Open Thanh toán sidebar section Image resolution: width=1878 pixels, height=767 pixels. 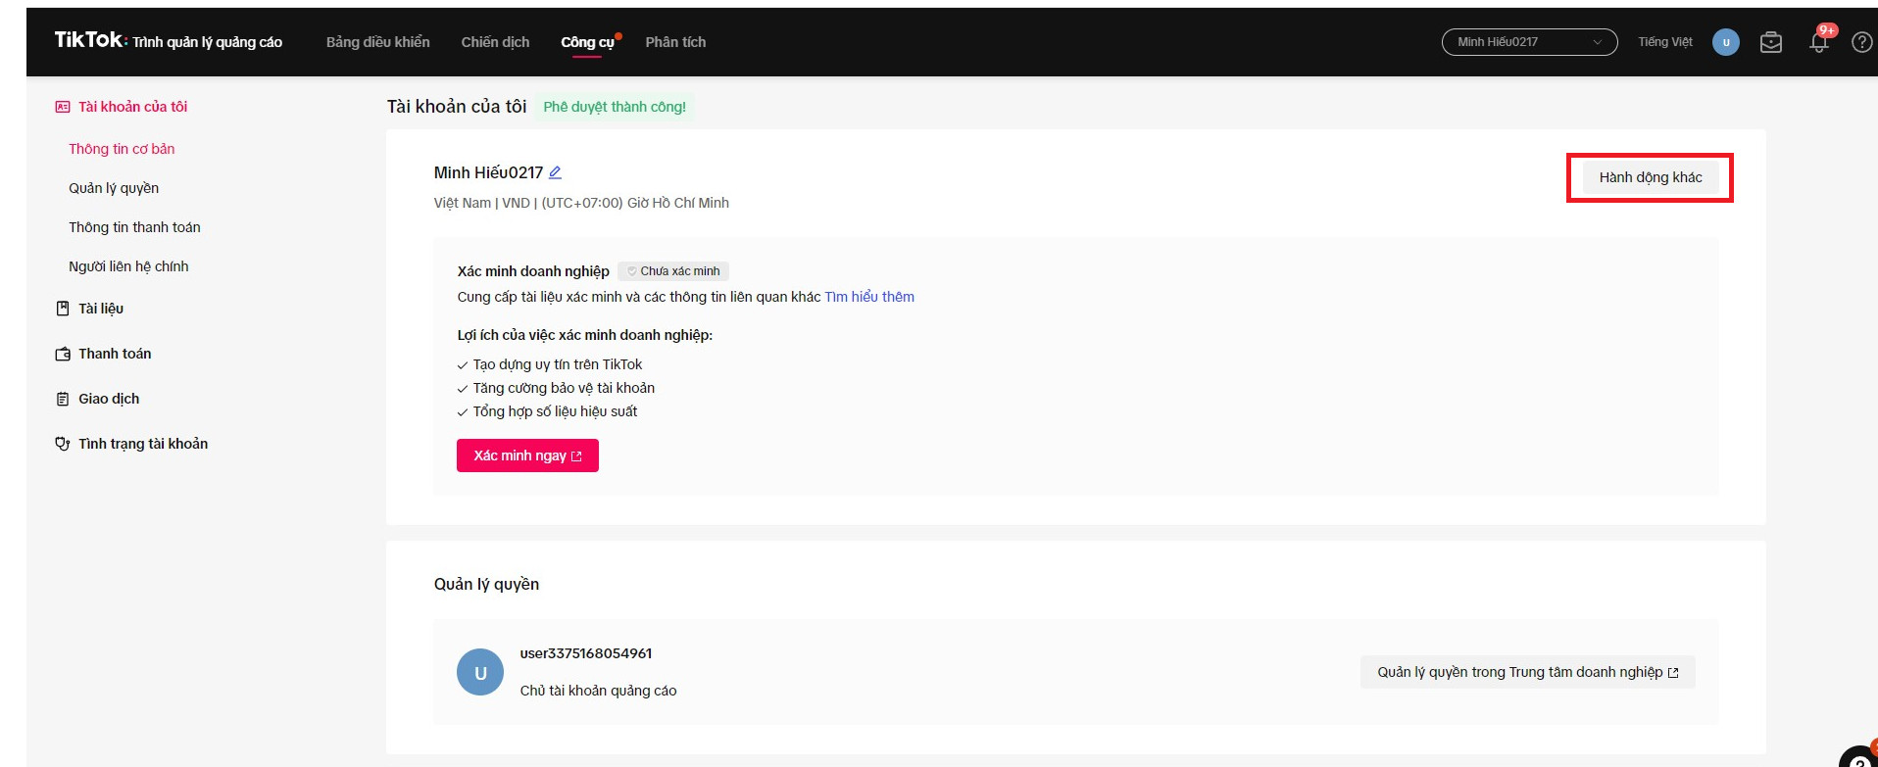[x=115, y=354]
